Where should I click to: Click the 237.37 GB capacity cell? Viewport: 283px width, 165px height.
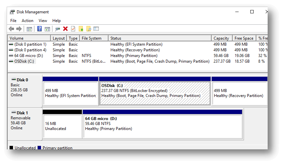pyautogui.click(x=222, y=61)
